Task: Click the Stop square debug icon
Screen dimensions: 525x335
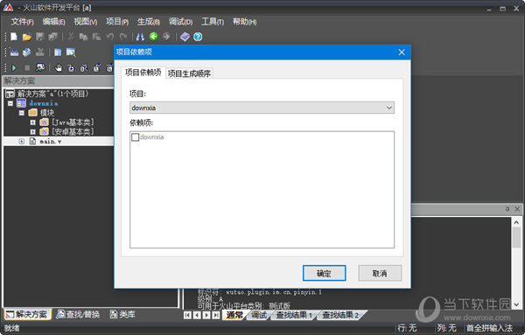Action: click(27, 68)
